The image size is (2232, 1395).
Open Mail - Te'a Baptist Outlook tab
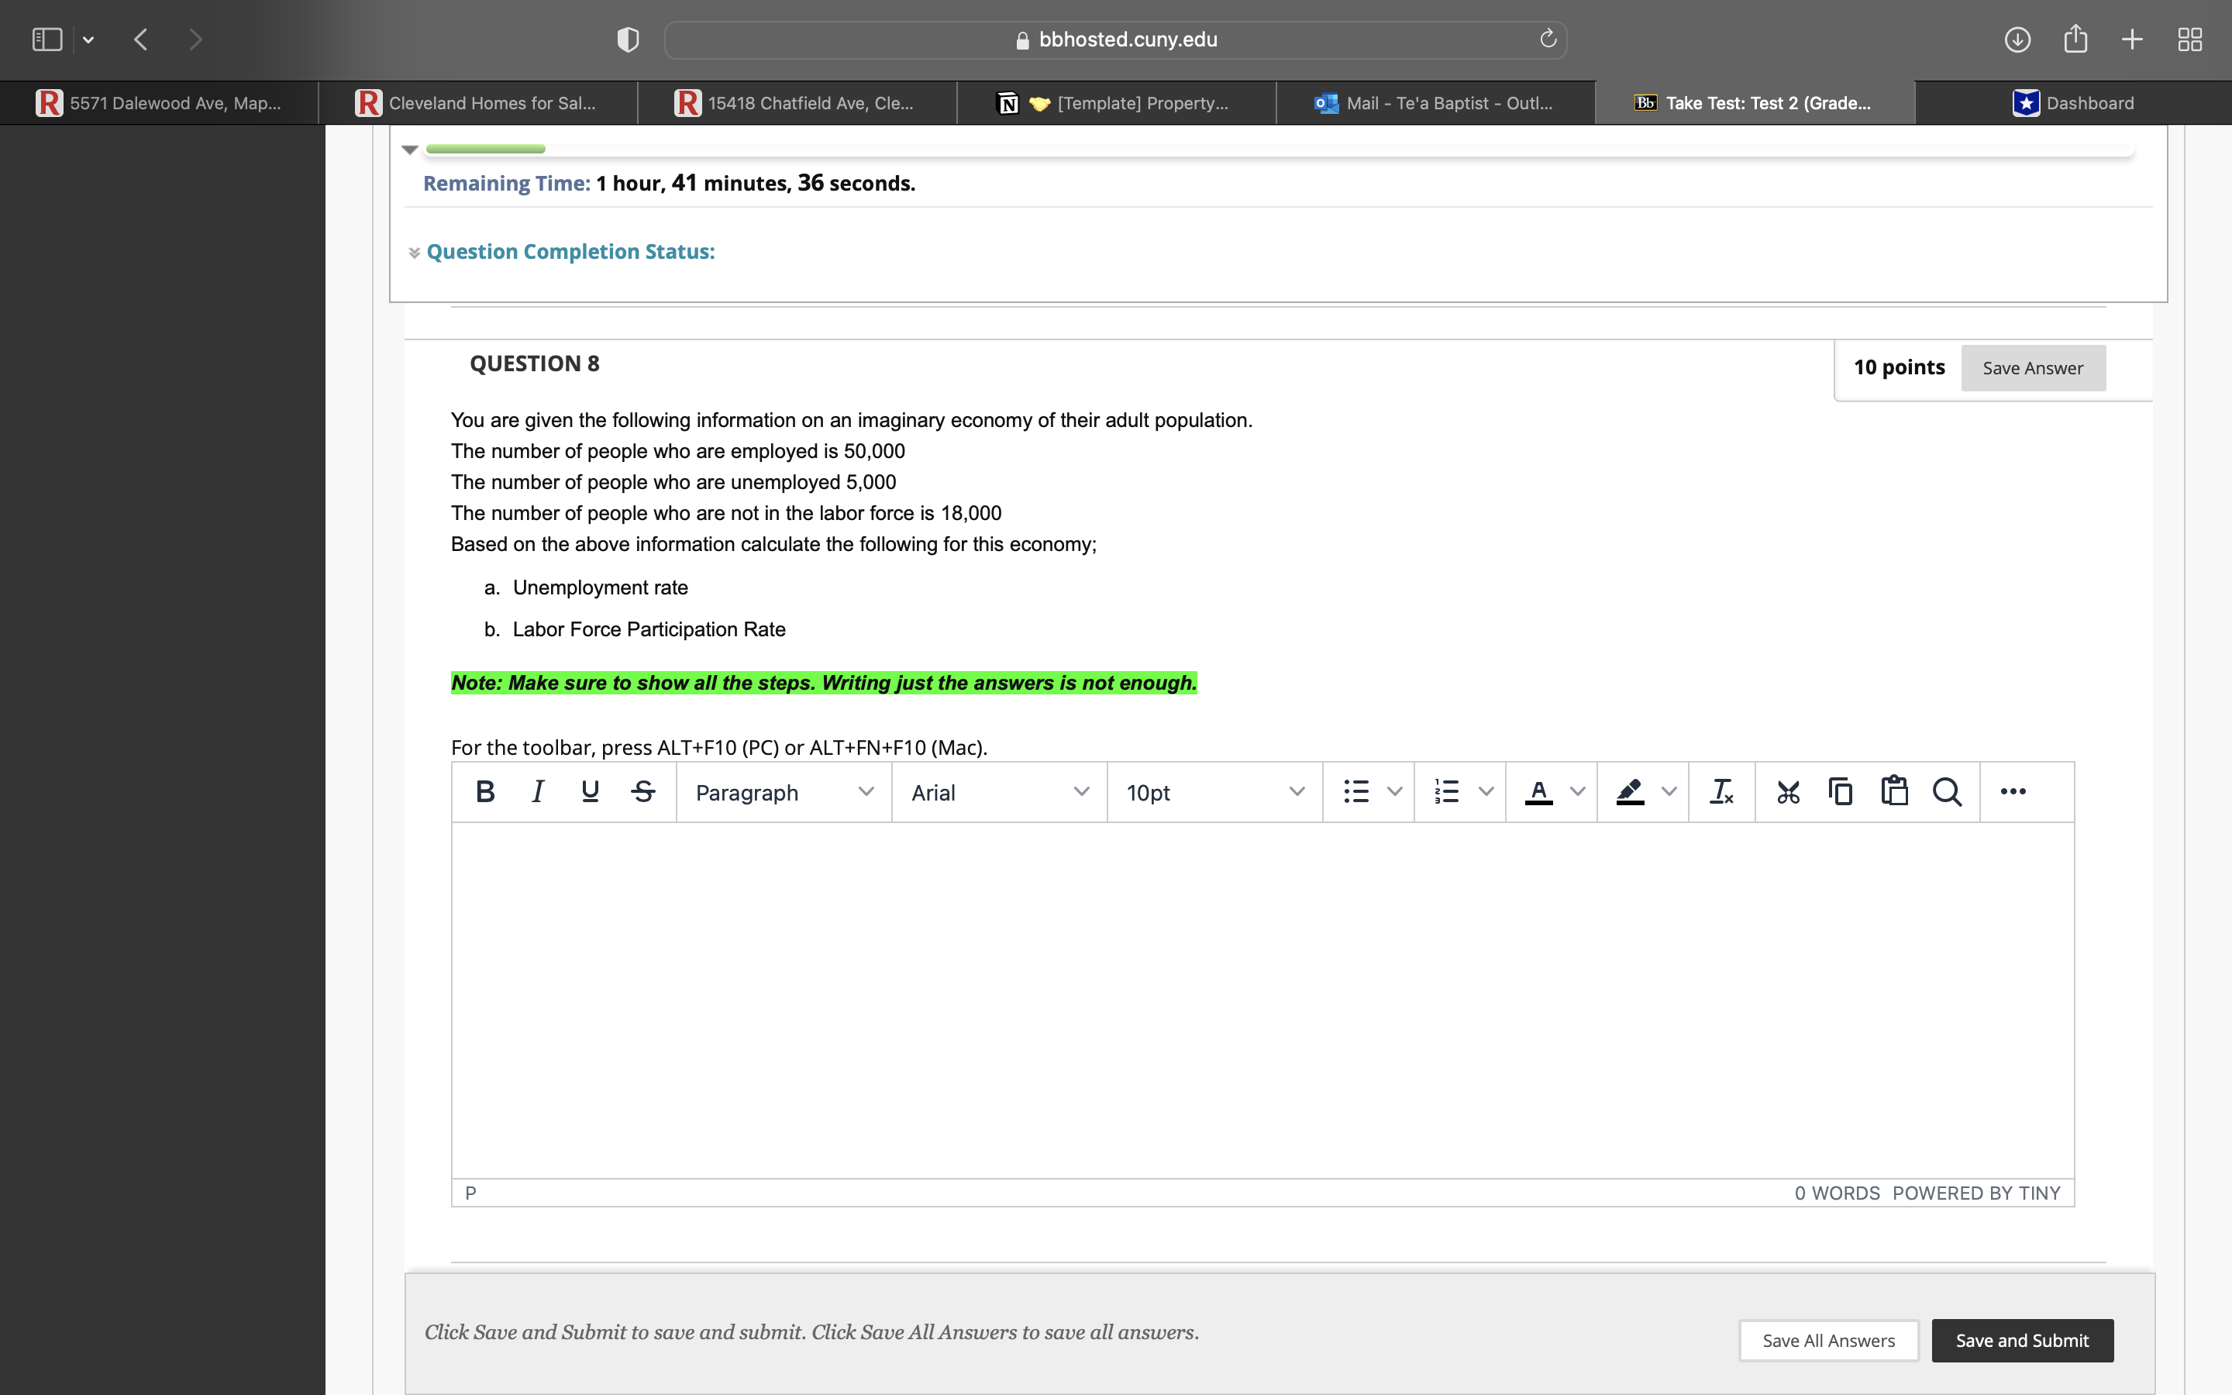(x=1435, y=103)
